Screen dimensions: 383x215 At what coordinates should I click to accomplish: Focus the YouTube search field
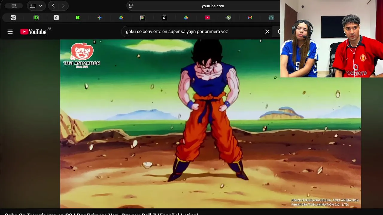pos(194,32)
